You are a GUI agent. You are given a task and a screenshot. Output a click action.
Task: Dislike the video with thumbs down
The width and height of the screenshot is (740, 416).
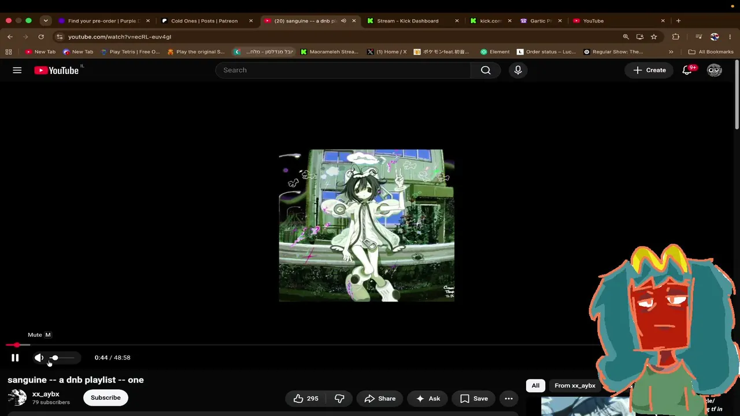339,399
